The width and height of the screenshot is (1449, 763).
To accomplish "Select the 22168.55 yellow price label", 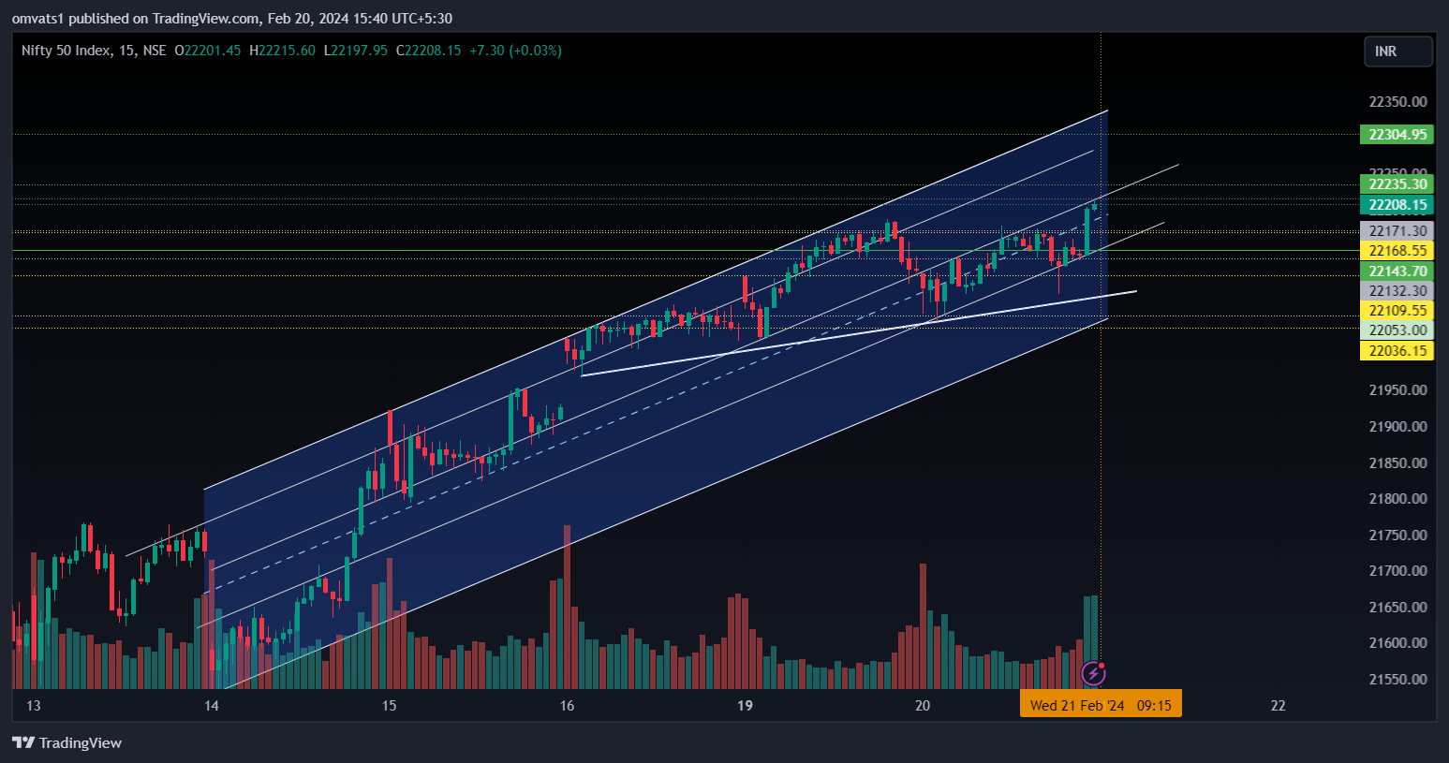I will click(x=1397, y=251).
